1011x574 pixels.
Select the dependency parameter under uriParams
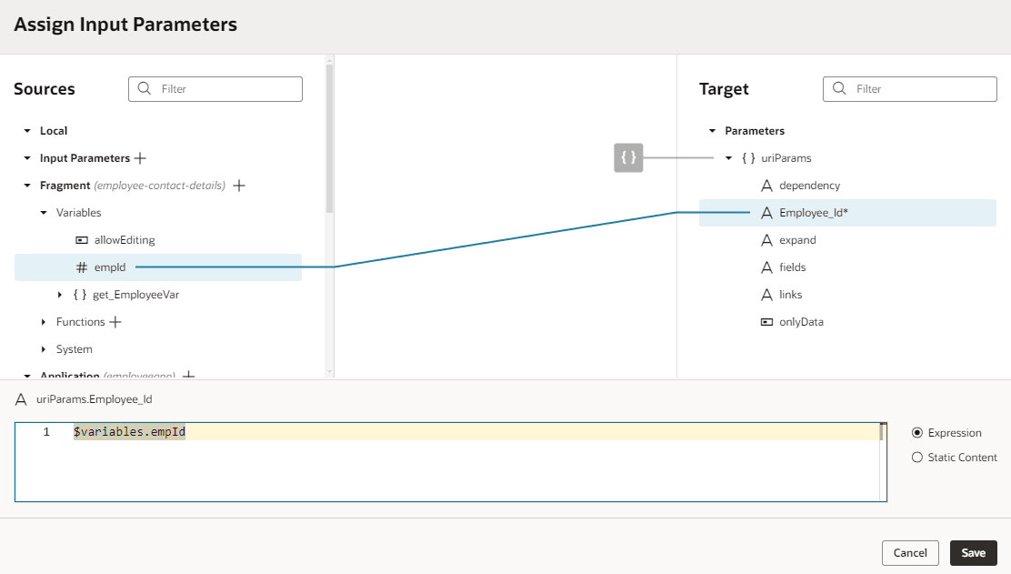[808, 185]
